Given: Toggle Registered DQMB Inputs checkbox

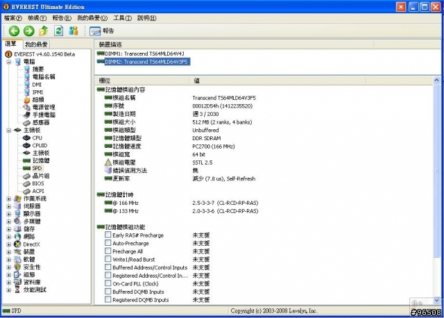Looking at the screenshot, I should pyautogui.click(x=108, y=299).
